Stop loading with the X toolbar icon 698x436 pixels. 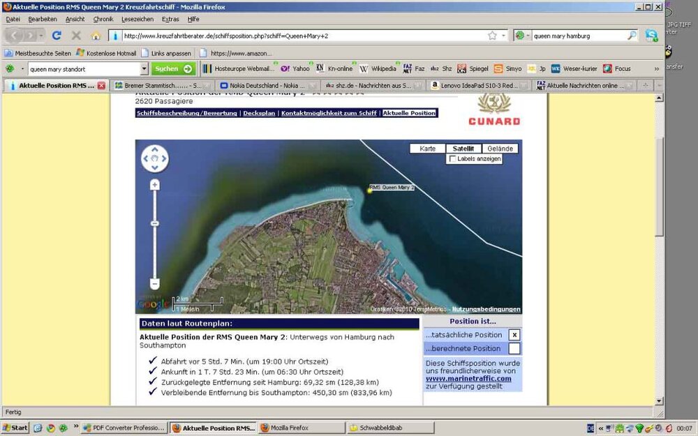[x=76, y=36]
